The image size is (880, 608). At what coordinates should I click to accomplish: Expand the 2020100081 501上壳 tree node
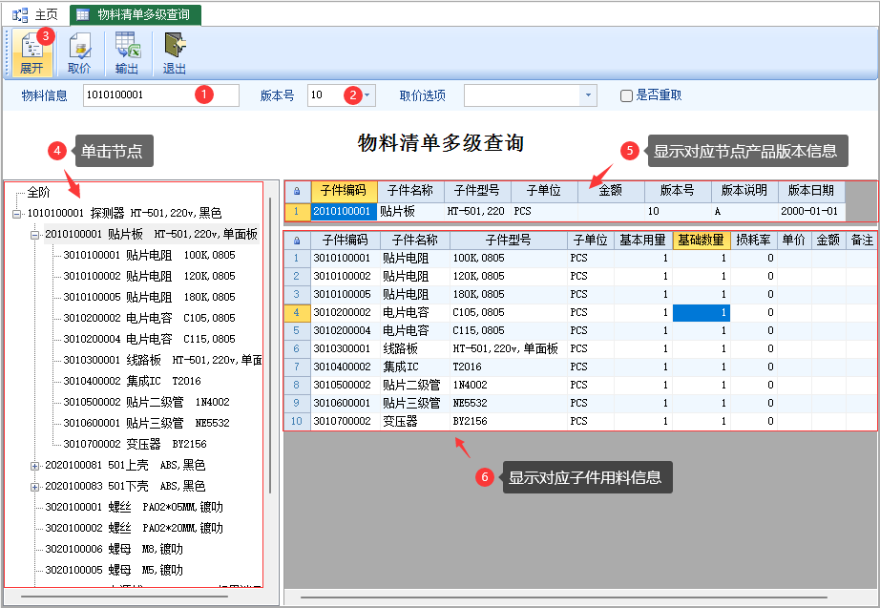[x=34, y=466]
